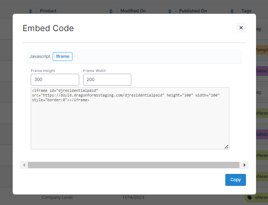This screenshot has height=205, width=268.
Task: Click the Frame Height input field
Action: [55, 80]
